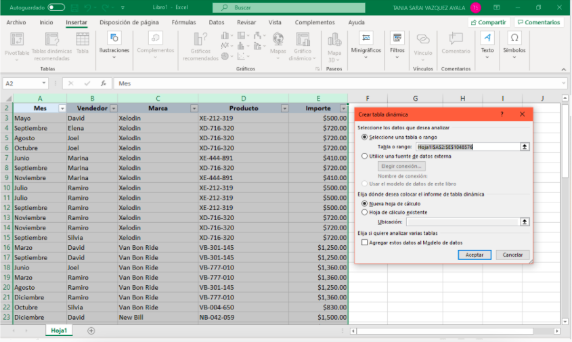Screen dimensions: 572x342
Task: Switch to the Inicio tab
Action: coord(46,22)
